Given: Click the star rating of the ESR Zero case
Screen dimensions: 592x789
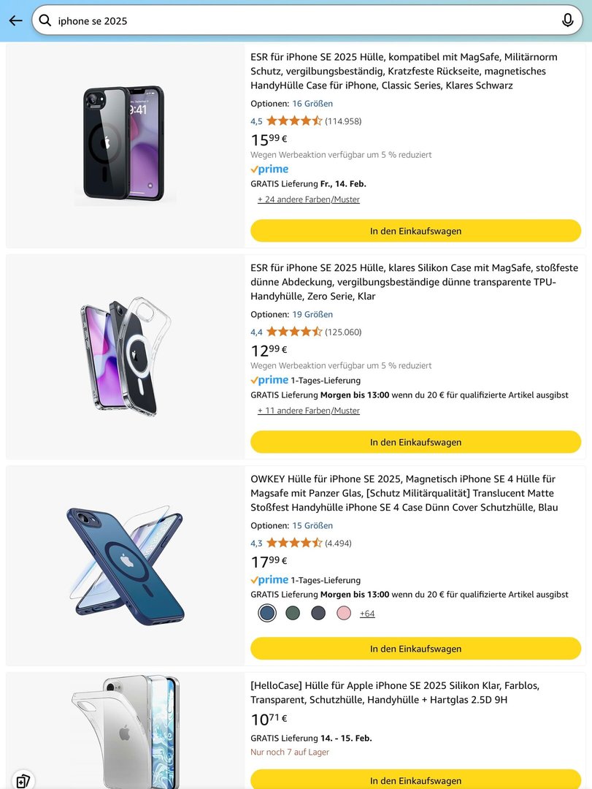Looking at the screenshot, I should pos(293,332).
